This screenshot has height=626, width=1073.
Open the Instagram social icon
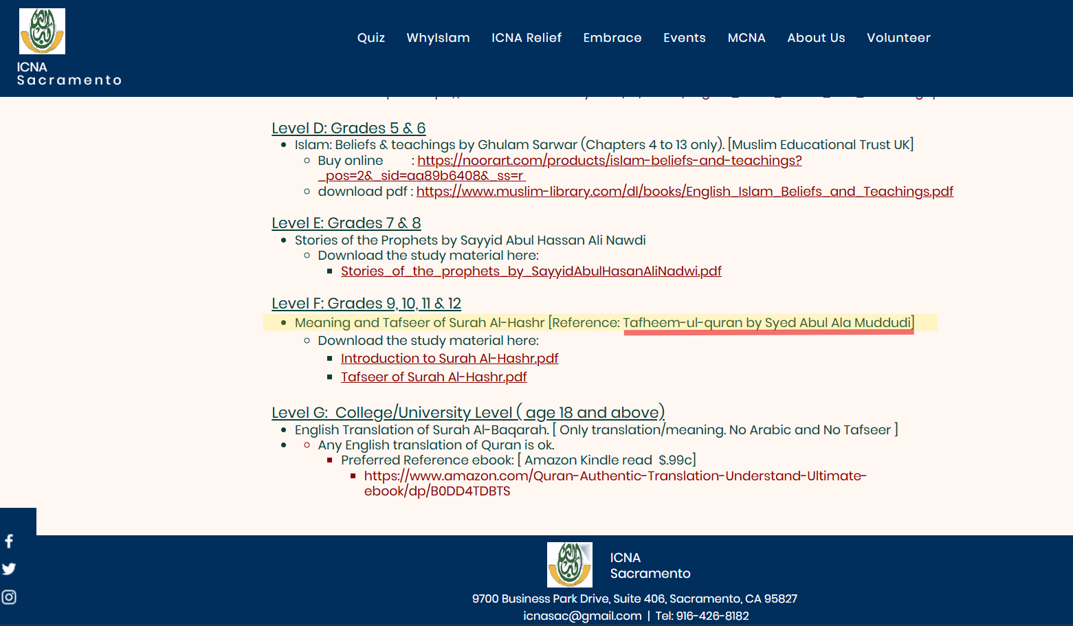[x=9, y=597]
